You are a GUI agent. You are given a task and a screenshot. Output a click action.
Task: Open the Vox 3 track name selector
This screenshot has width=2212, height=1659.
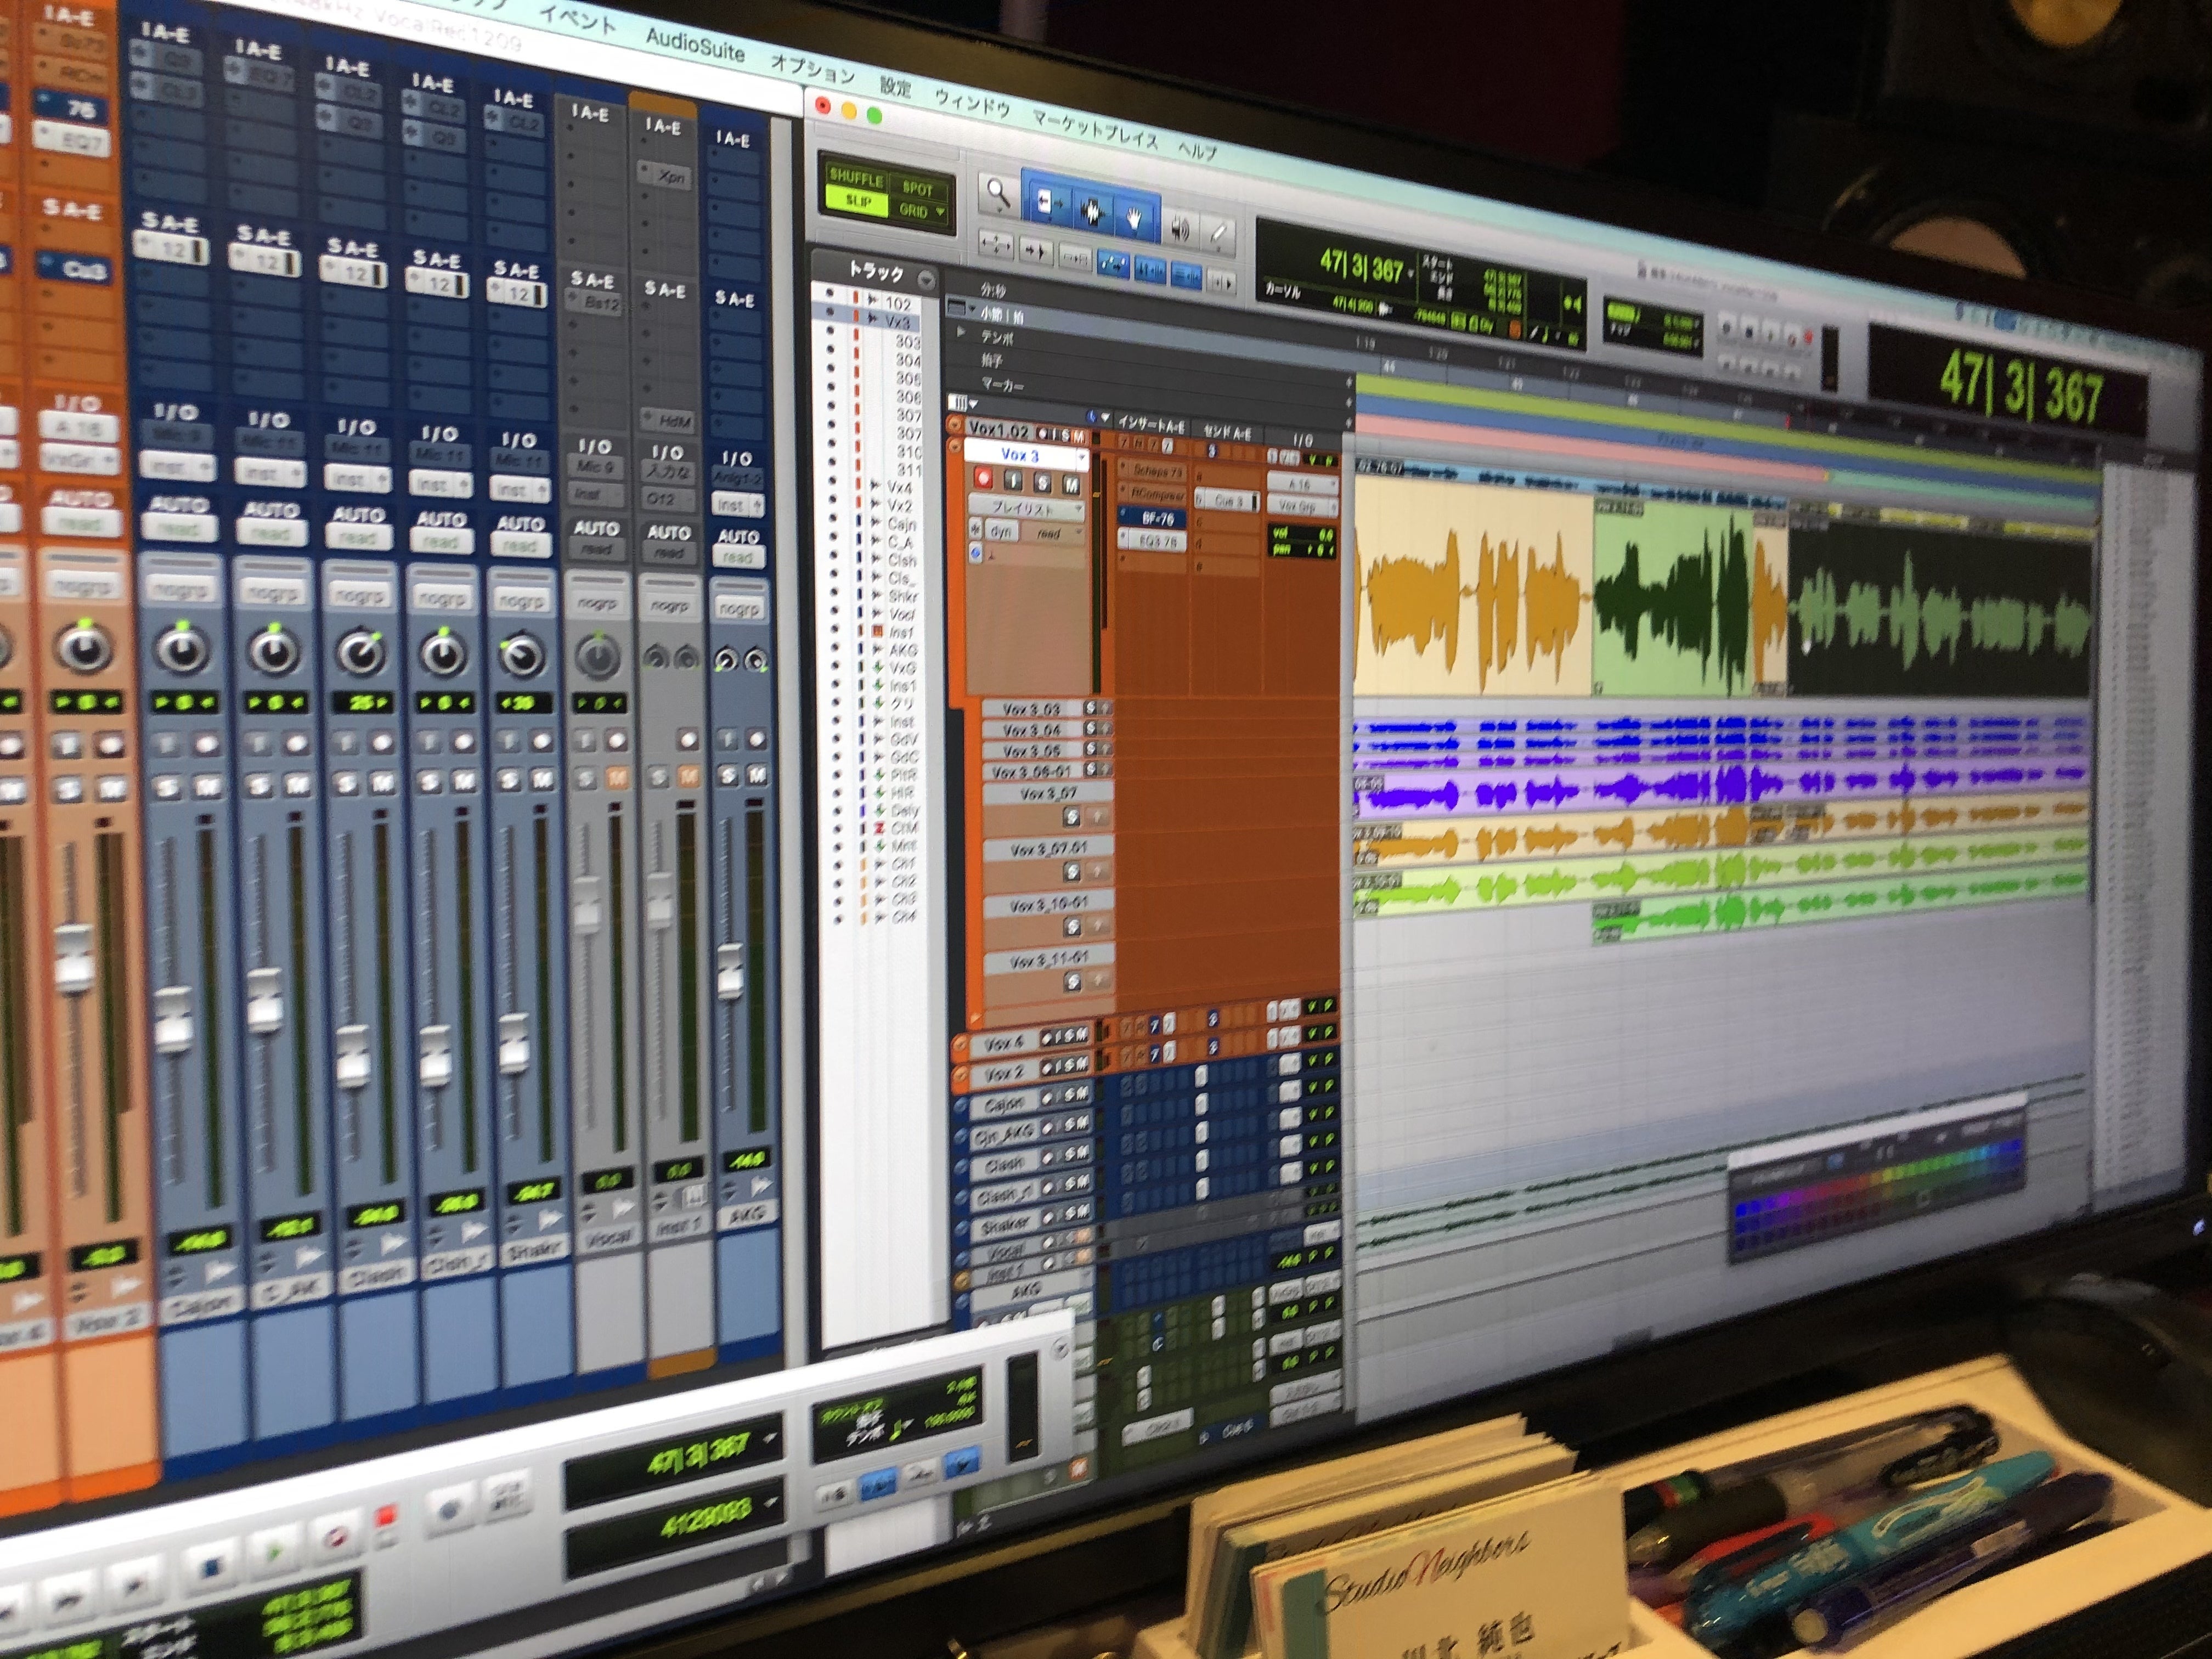(1025, 456)
